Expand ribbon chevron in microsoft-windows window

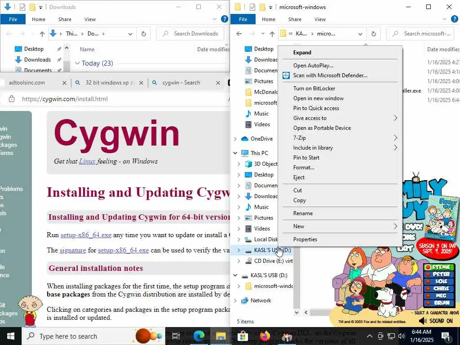444,19
